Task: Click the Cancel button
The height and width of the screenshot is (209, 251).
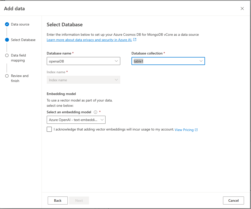Action: coord(233,200)
